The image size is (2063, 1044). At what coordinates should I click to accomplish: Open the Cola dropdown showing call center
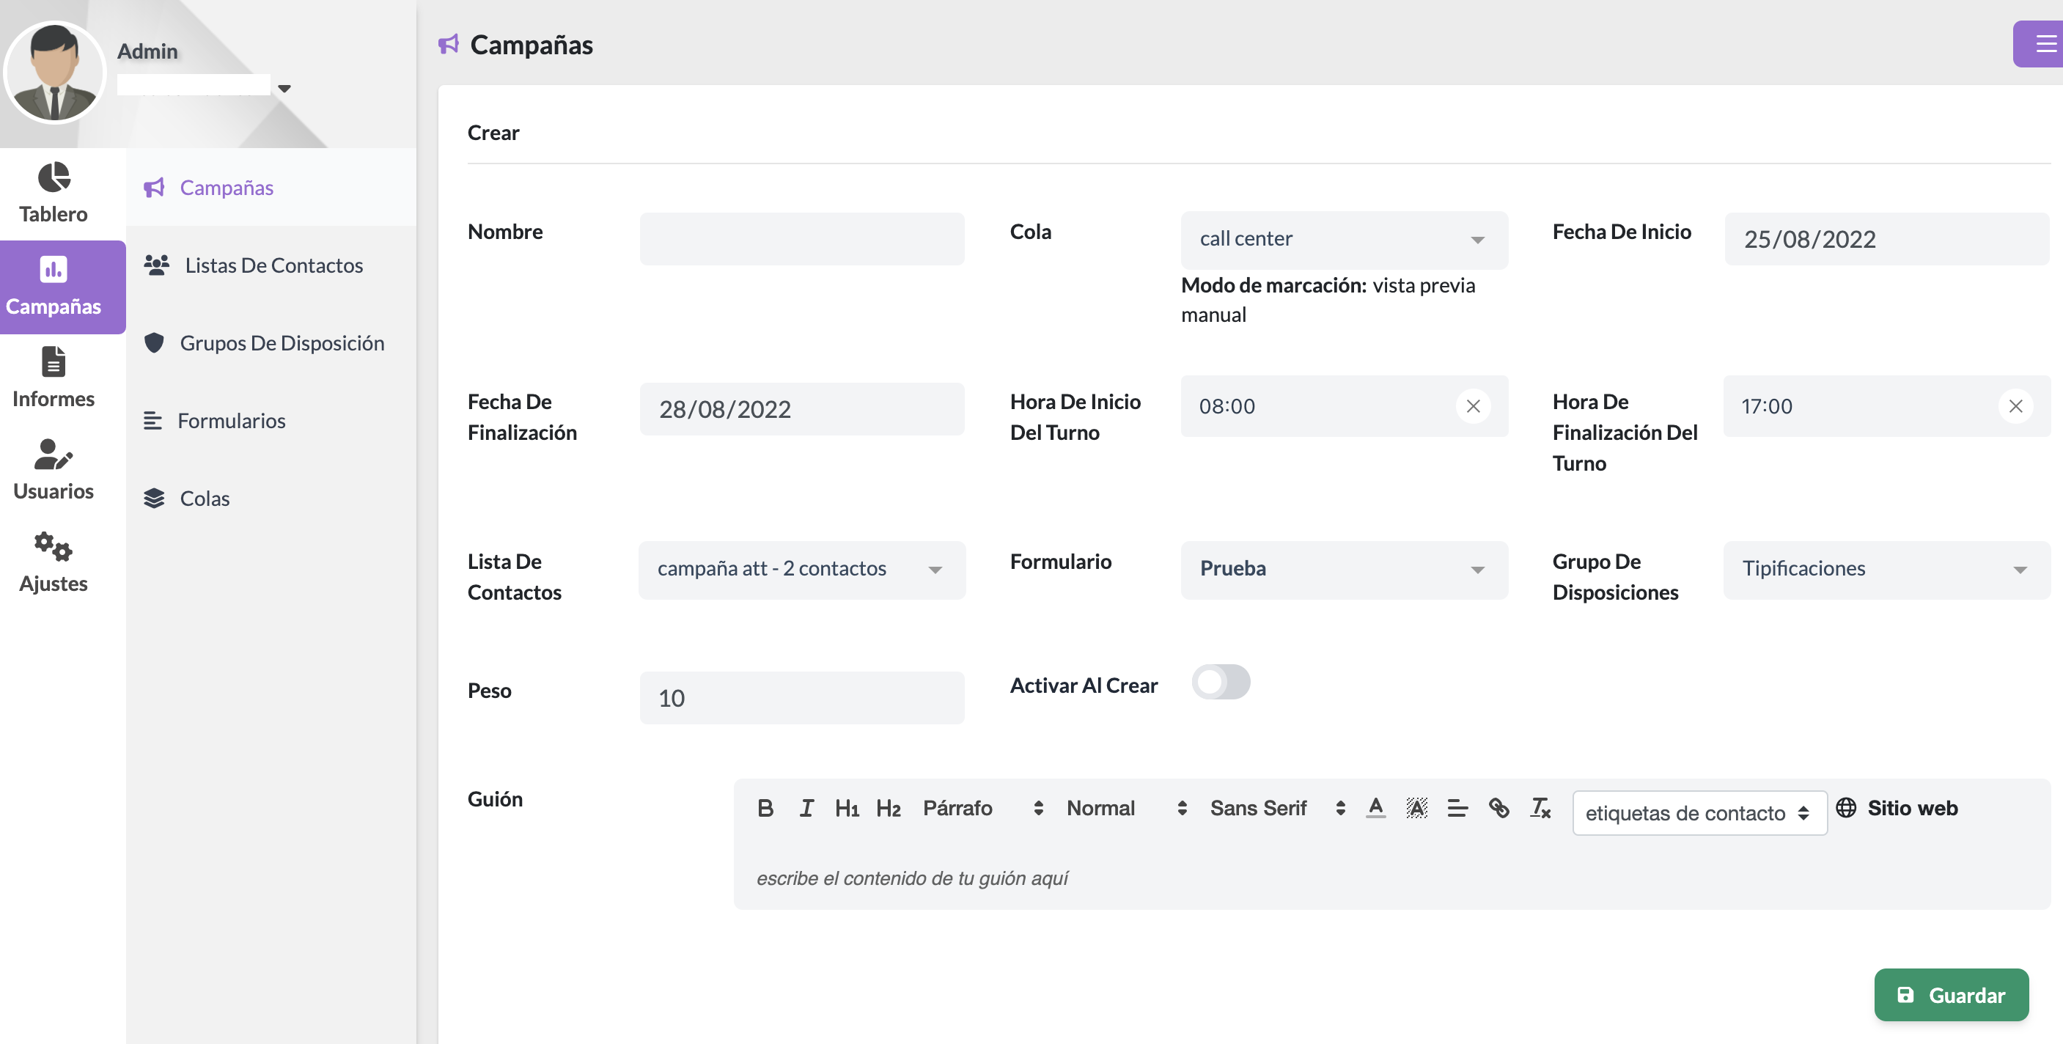(x=1344, y=240)
